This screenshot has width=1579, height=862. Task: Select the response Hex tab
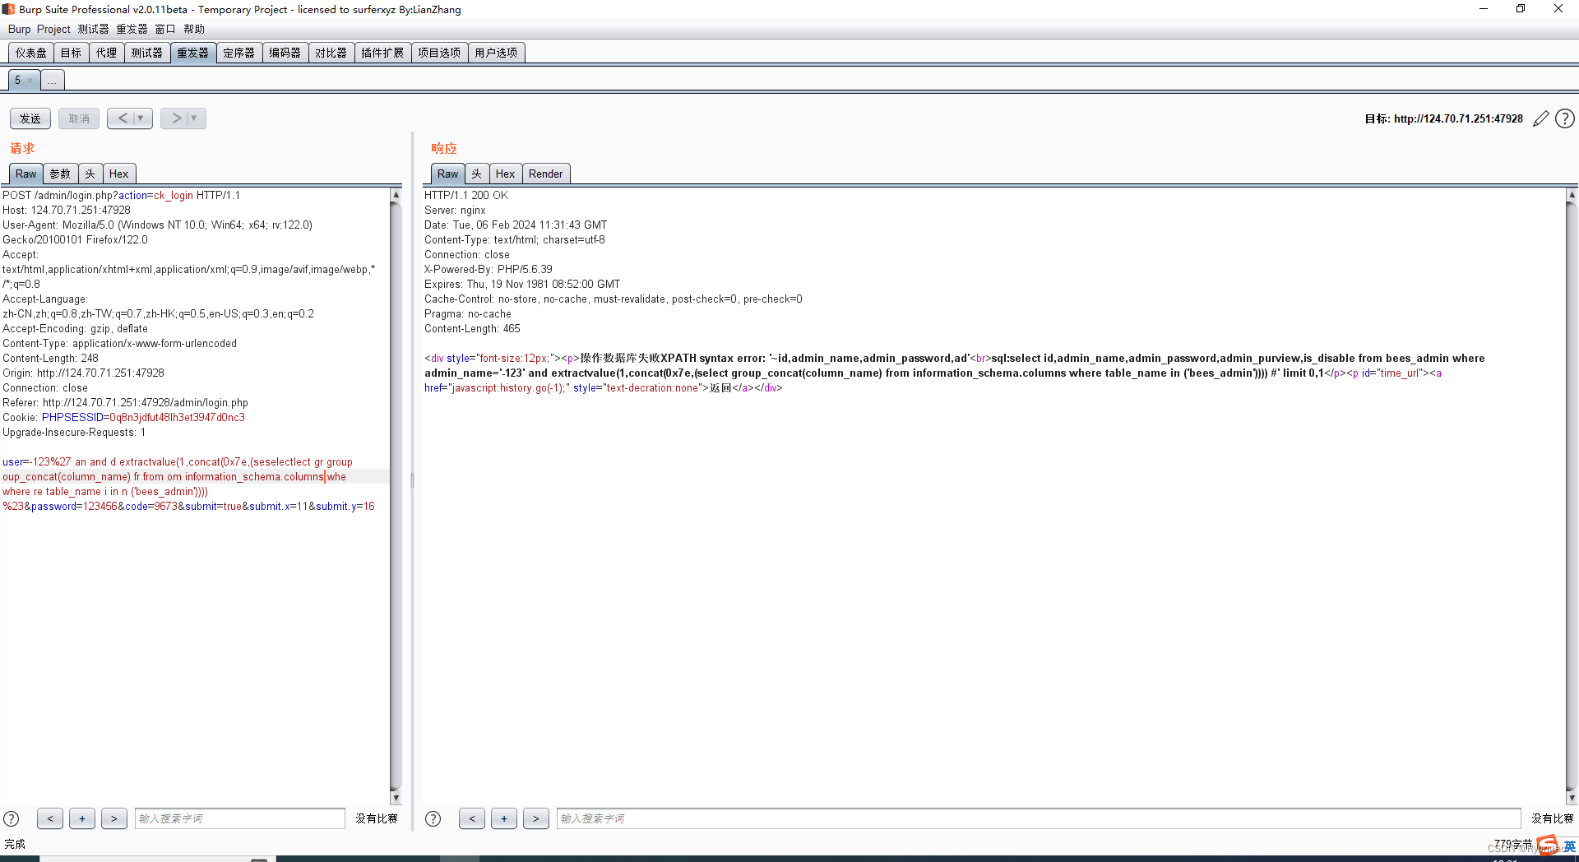coord(506,174)
